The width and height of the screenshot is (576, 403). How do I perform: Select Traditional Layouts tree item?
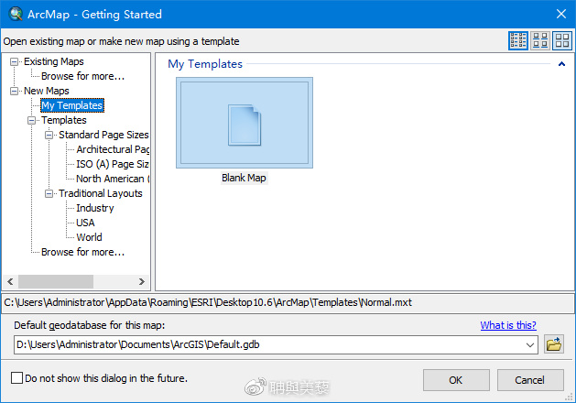coord(101,193)
